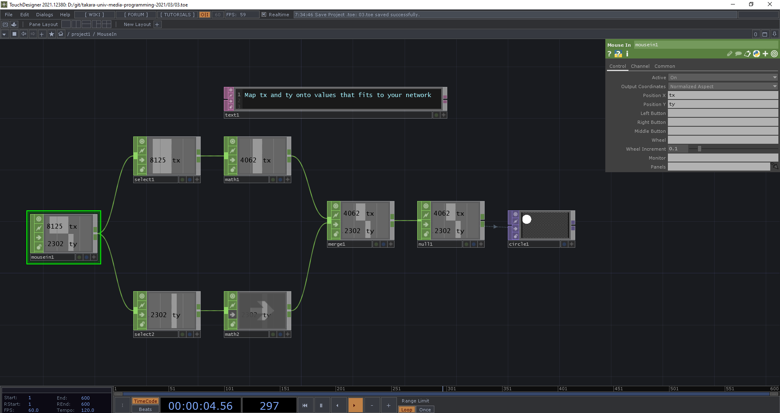Click the operator info 'i' icon
The image size is (780, 413).
tap(627, 54)
